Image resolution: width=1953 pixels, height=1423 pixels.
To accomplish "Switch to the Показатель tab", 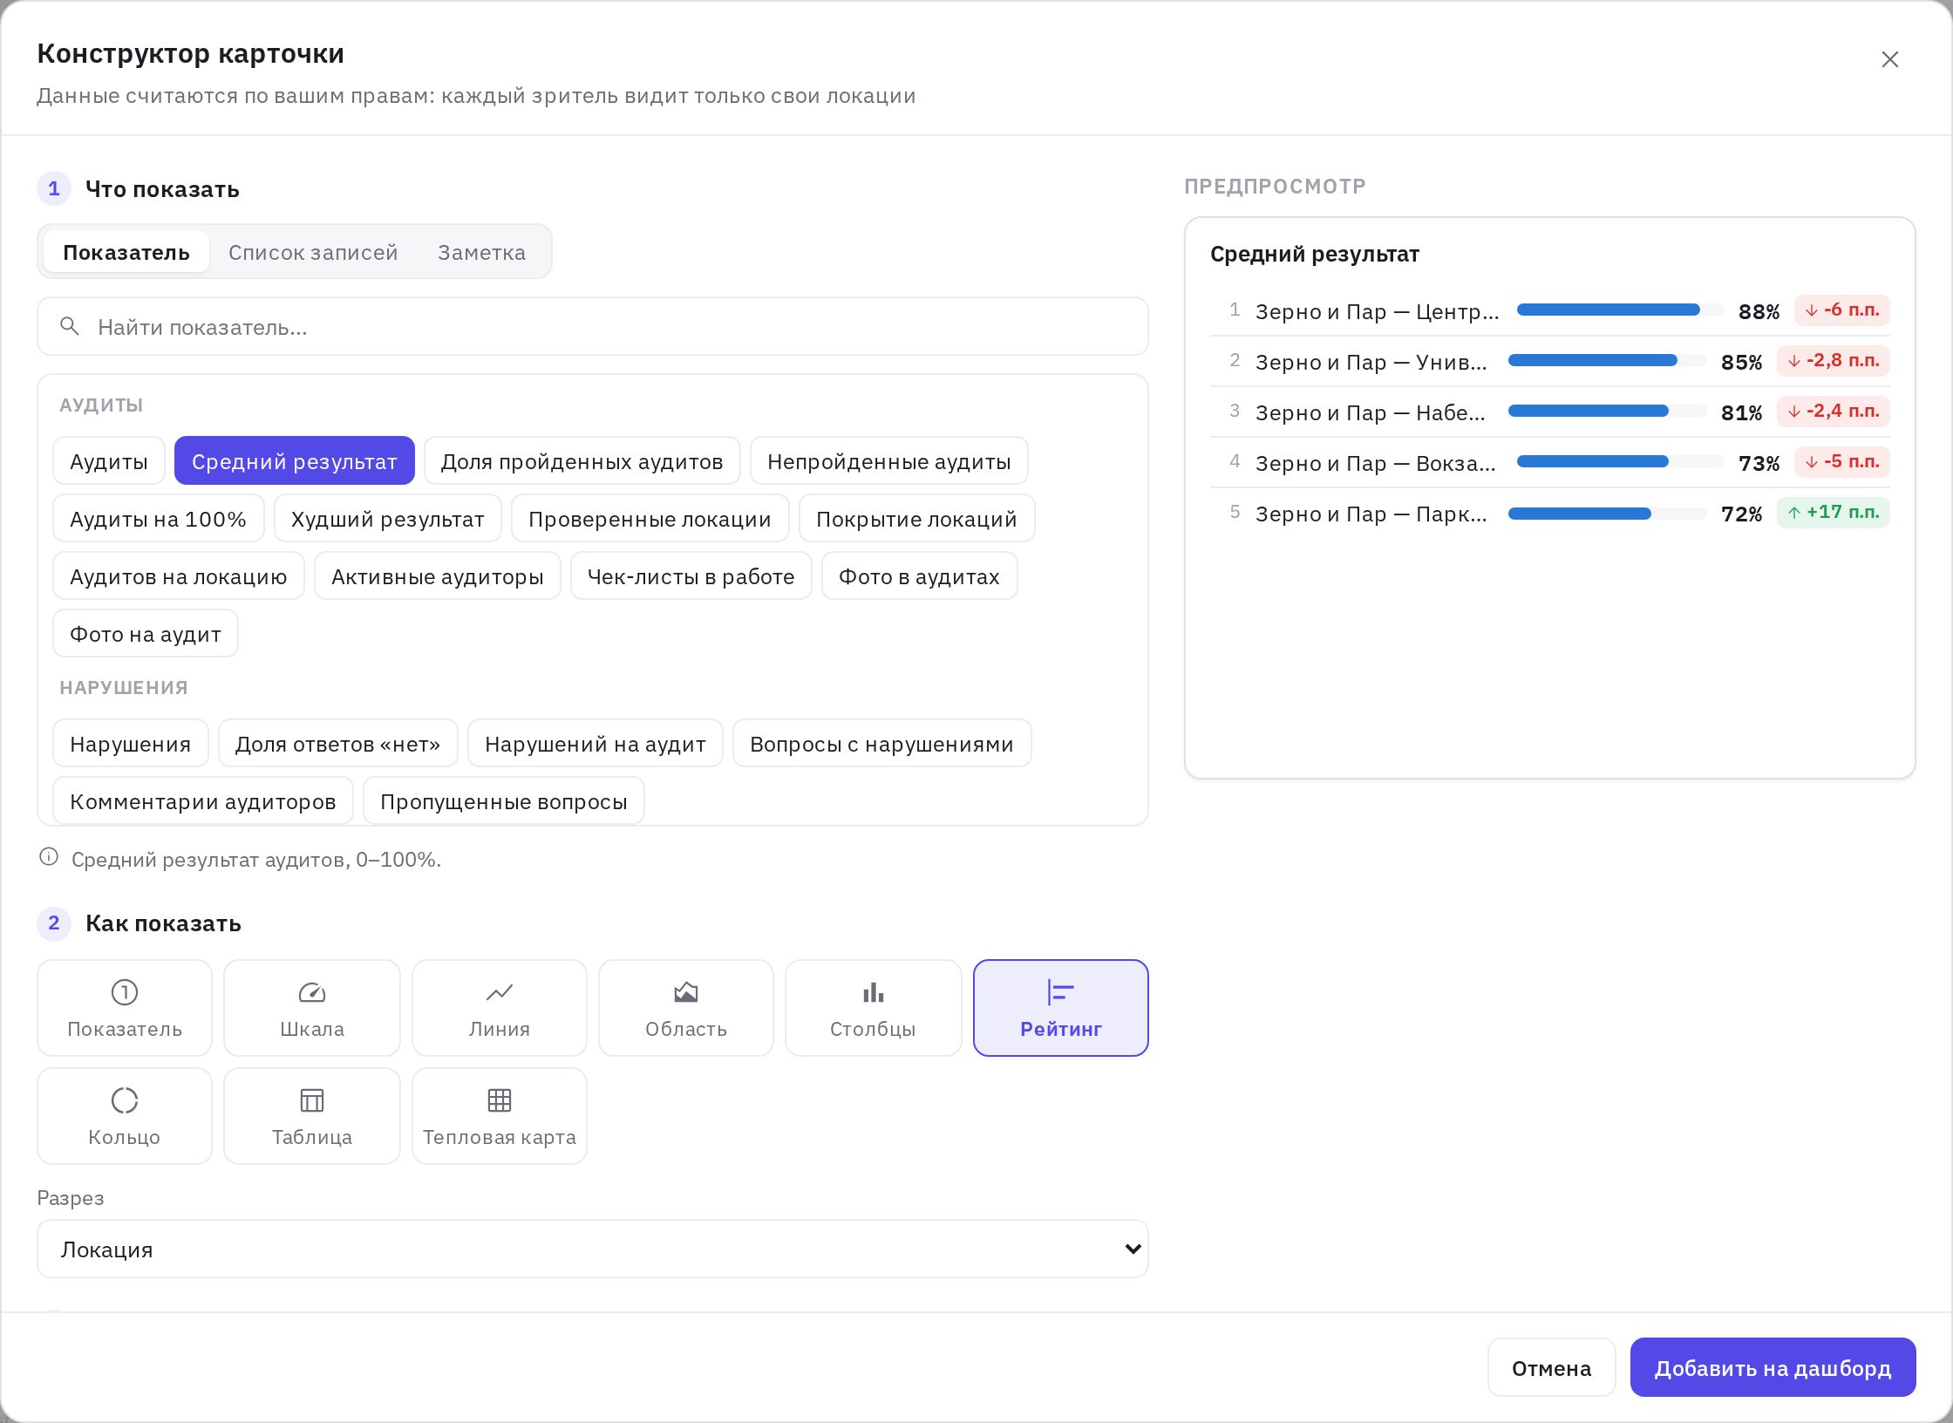I will tap(126, 252).
